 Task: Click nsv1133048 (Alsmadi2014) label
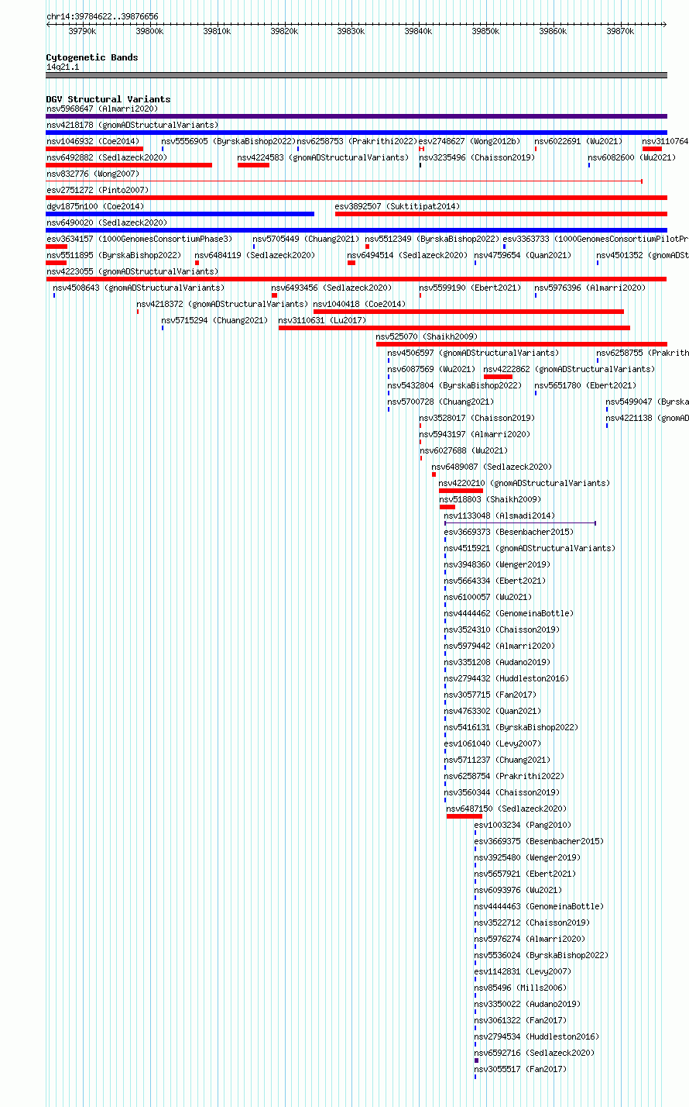499,516
